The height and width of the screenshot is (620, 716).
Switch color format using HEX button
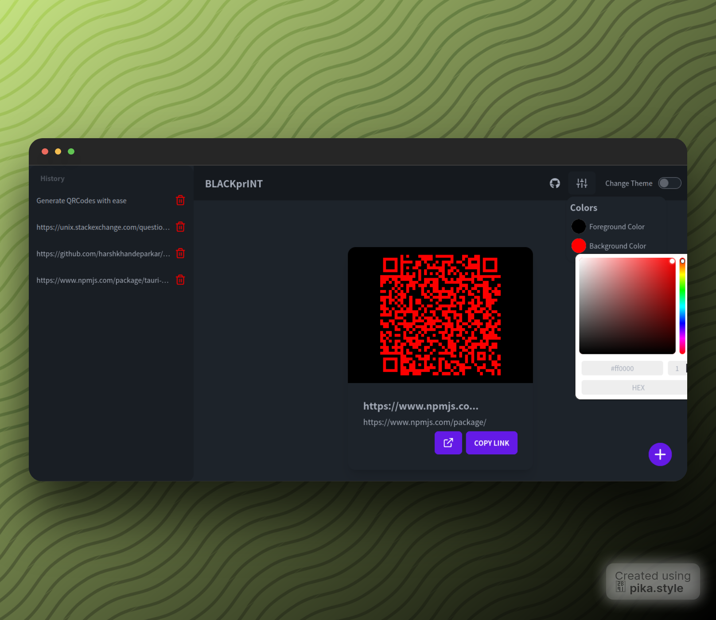click(634, 387)
